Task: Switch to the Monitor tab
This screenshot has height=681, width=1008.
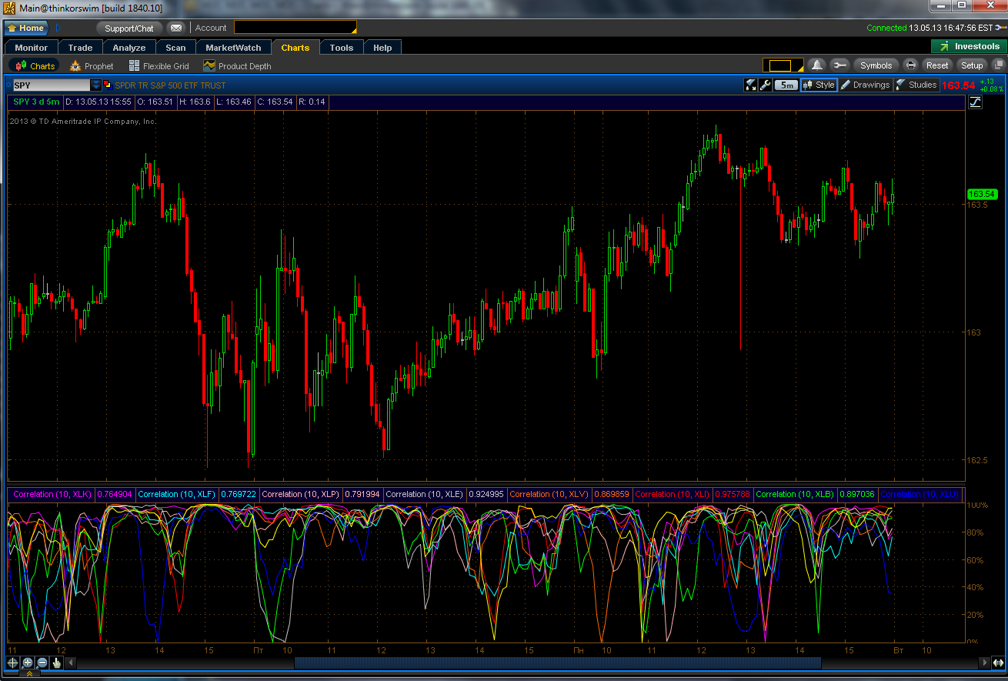Action: pyautogui.click(x=31, y=48)
